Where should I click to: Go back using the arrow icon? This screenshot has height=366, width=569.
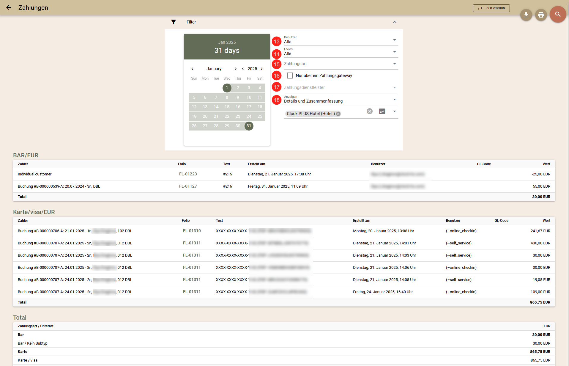9,8
